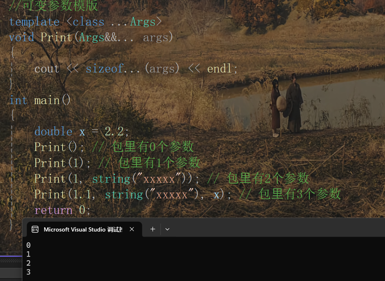Click console output line showing 2
385x281 pixels.
pos(28,263)
